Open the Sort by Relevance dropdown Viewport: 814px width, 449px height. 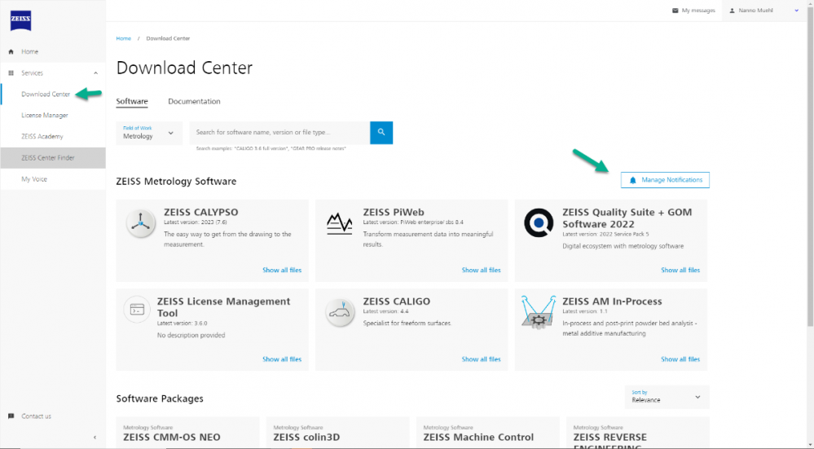[x=667, y=397]
